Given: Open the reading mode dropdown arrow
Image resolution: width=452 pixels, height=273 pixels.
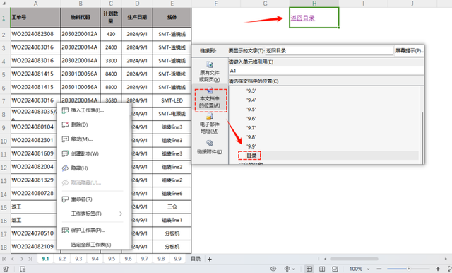Looking at the screenshot, I should pyautogui.click(x=294, y=269).
